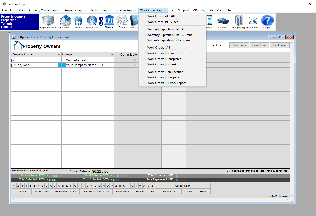Toggle the checkbox in the Softpedia Test row
The image size is (316, 216).
click(13, 60)
